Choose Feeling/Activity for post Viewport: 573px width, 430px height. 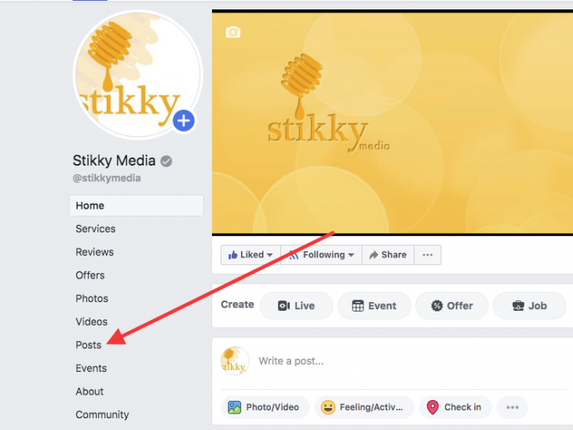(x=364, y=407)
